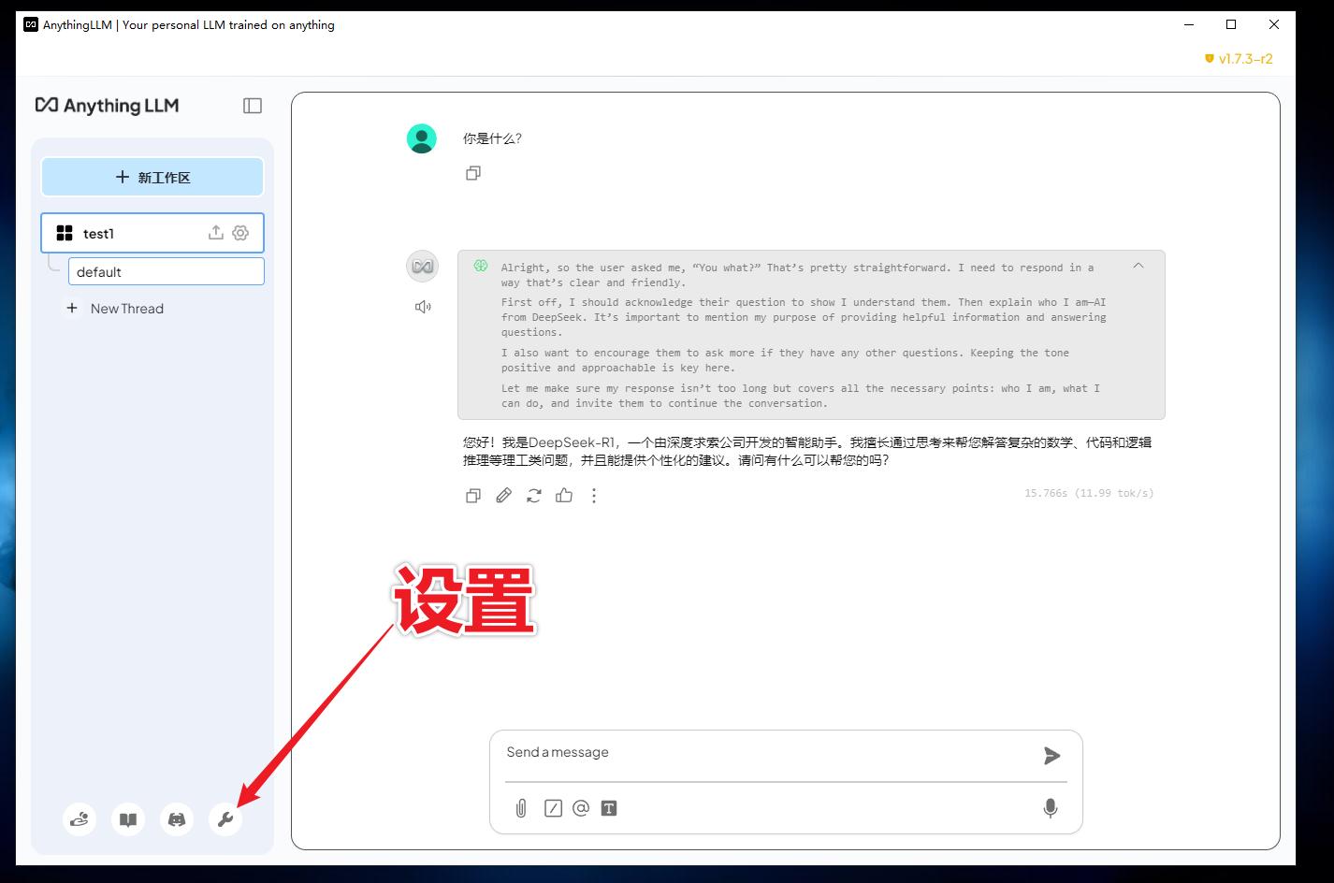Screen dimensions: 1334x883
Task: Edit the assistant response with pencil icon
Action: 503,496
